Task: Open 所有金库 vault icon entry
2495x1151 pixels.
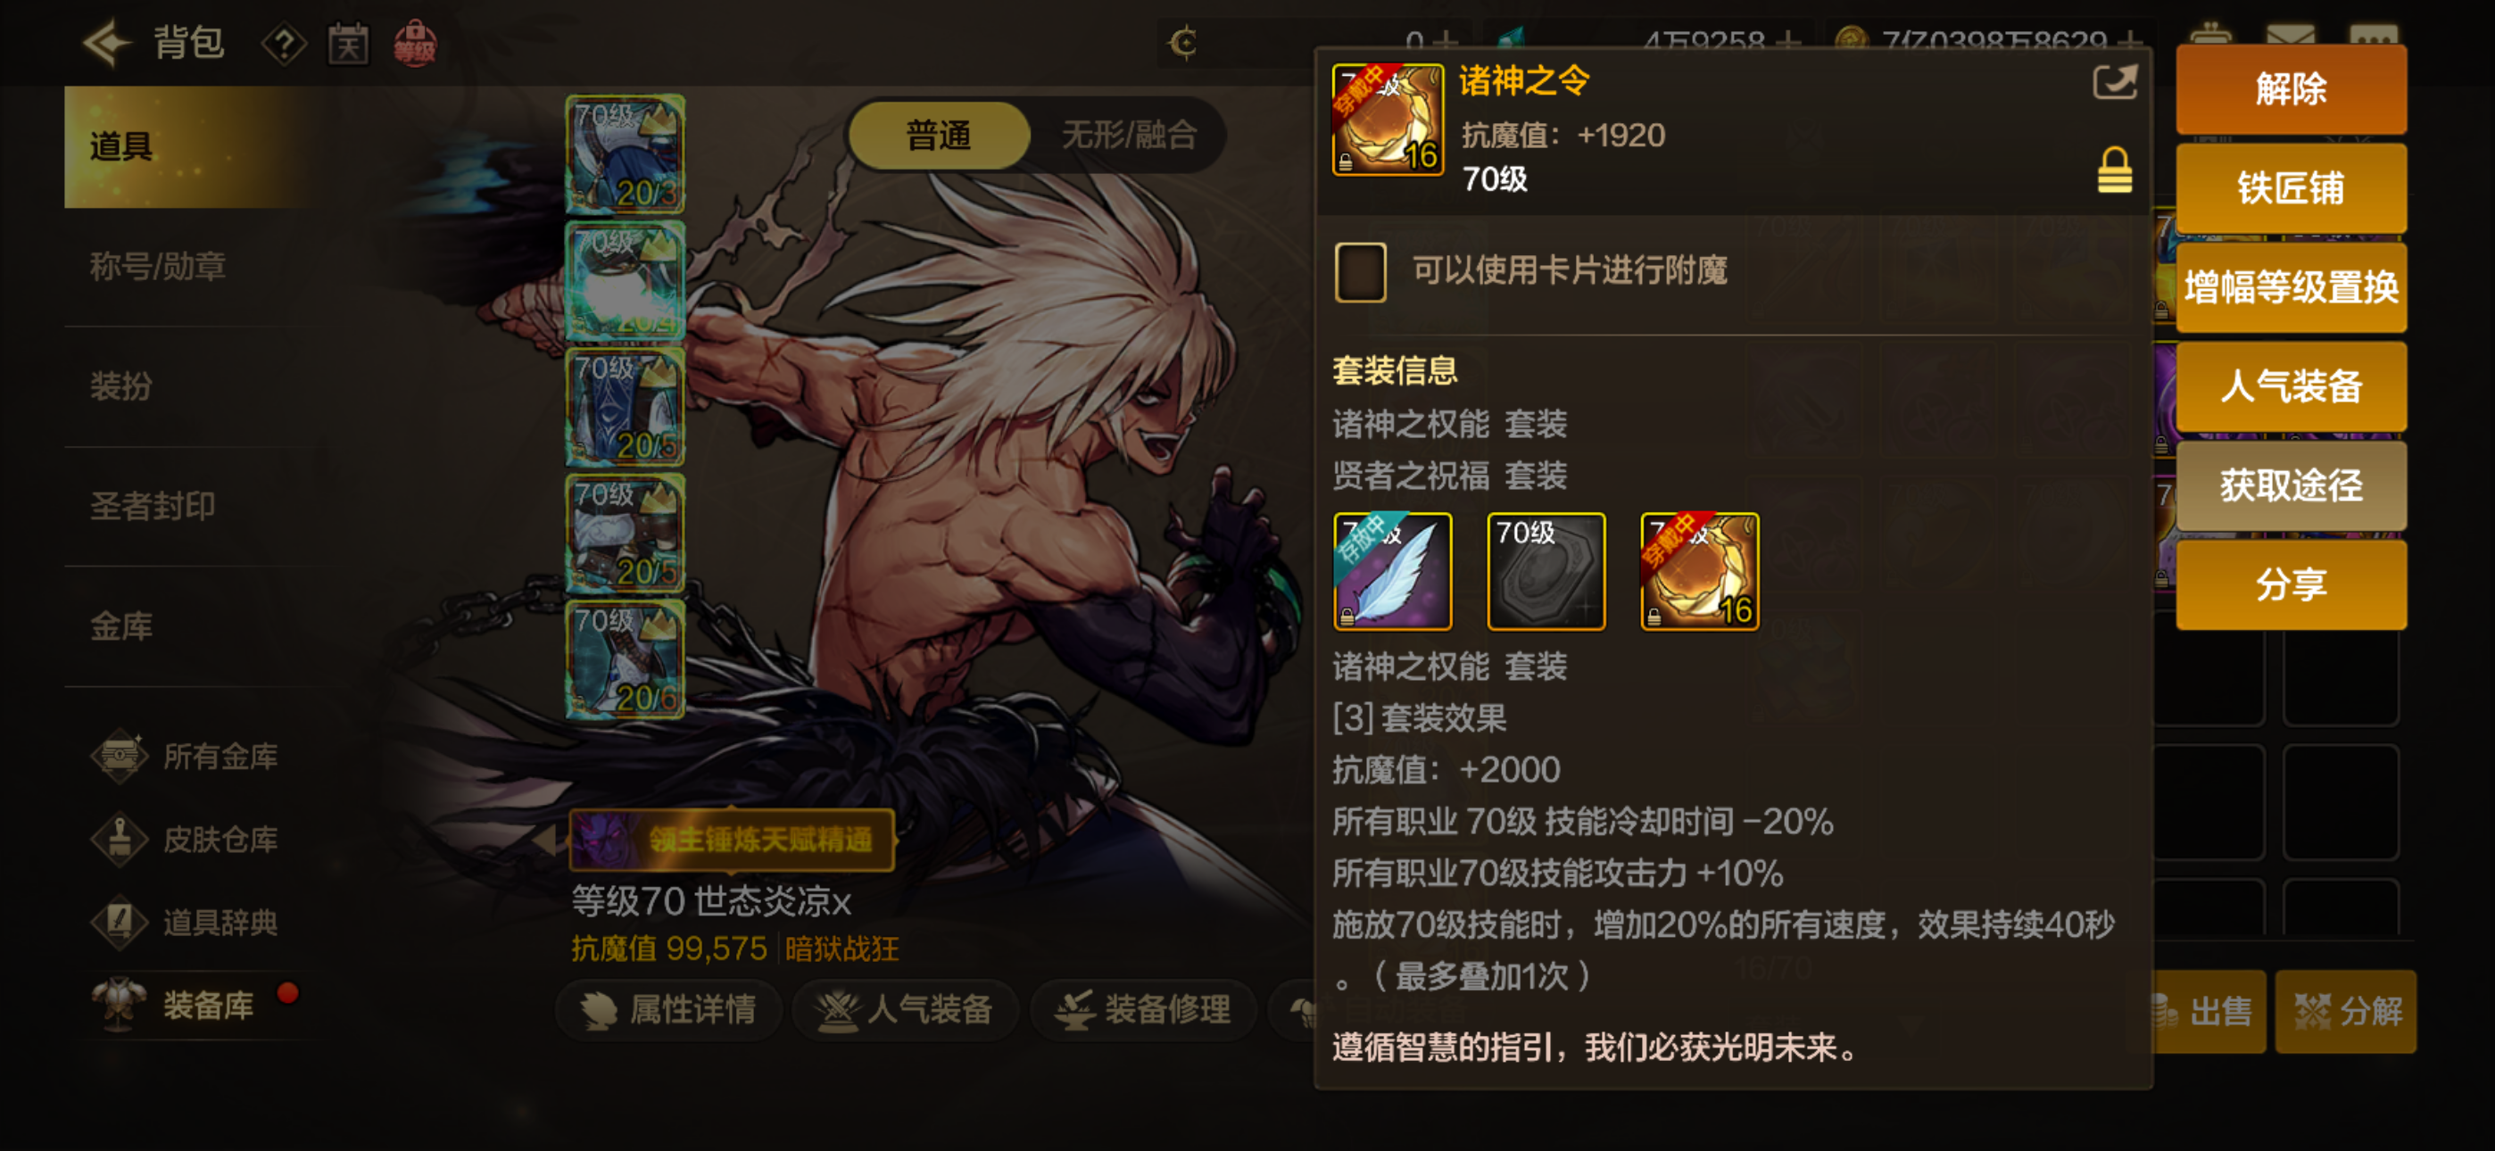Action: click(x=184, y=756)
